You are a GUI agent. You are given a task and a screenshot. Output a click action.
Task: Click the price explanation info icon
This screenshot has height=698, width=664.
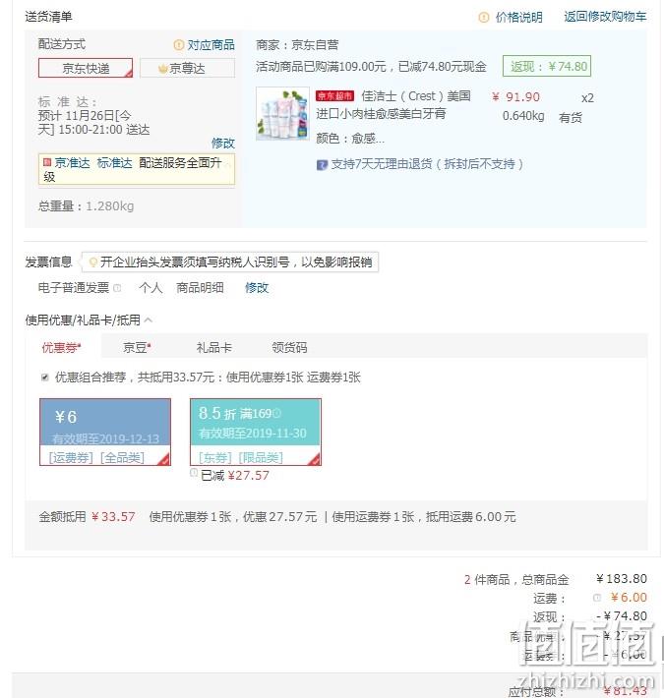point(483,18)
